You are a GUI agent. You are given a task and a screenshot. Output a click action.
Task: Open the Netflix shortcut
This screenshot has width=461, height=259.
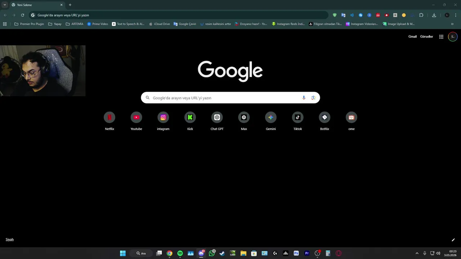click(109, 121)
